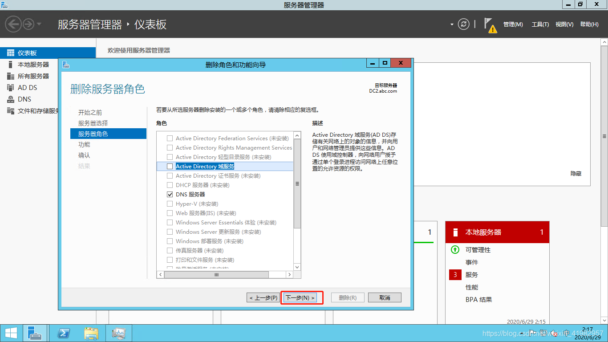Go to the 开始之前 wizard step
608x342 pixels.
click(x=90, y=113)
